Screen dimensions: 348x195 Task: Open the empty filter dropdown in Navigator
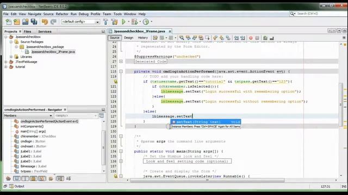pos(76,115)
